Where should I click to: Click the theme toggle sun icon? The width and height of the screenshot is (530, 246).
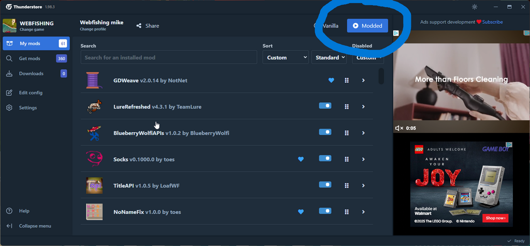[475, 7]
